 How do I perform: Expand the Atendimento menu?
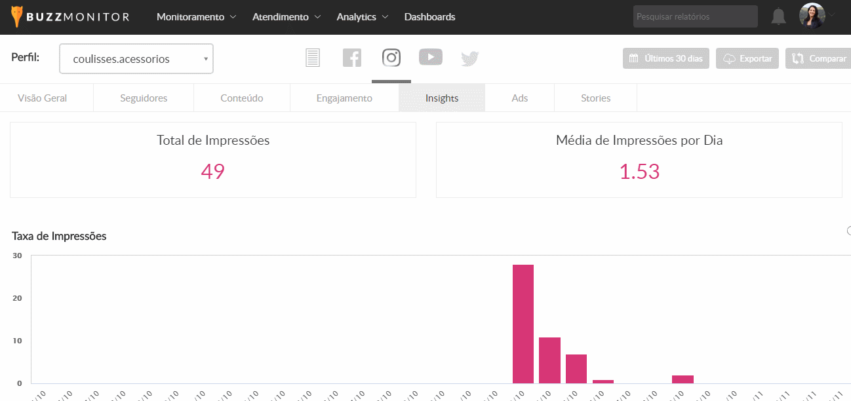[x=287, y=17]
